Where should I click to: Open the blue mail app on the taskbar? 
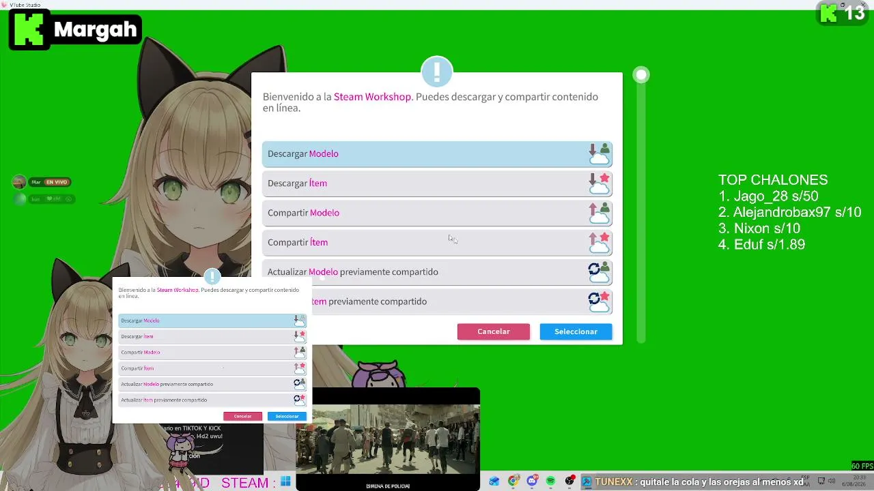tap(494, 482)
